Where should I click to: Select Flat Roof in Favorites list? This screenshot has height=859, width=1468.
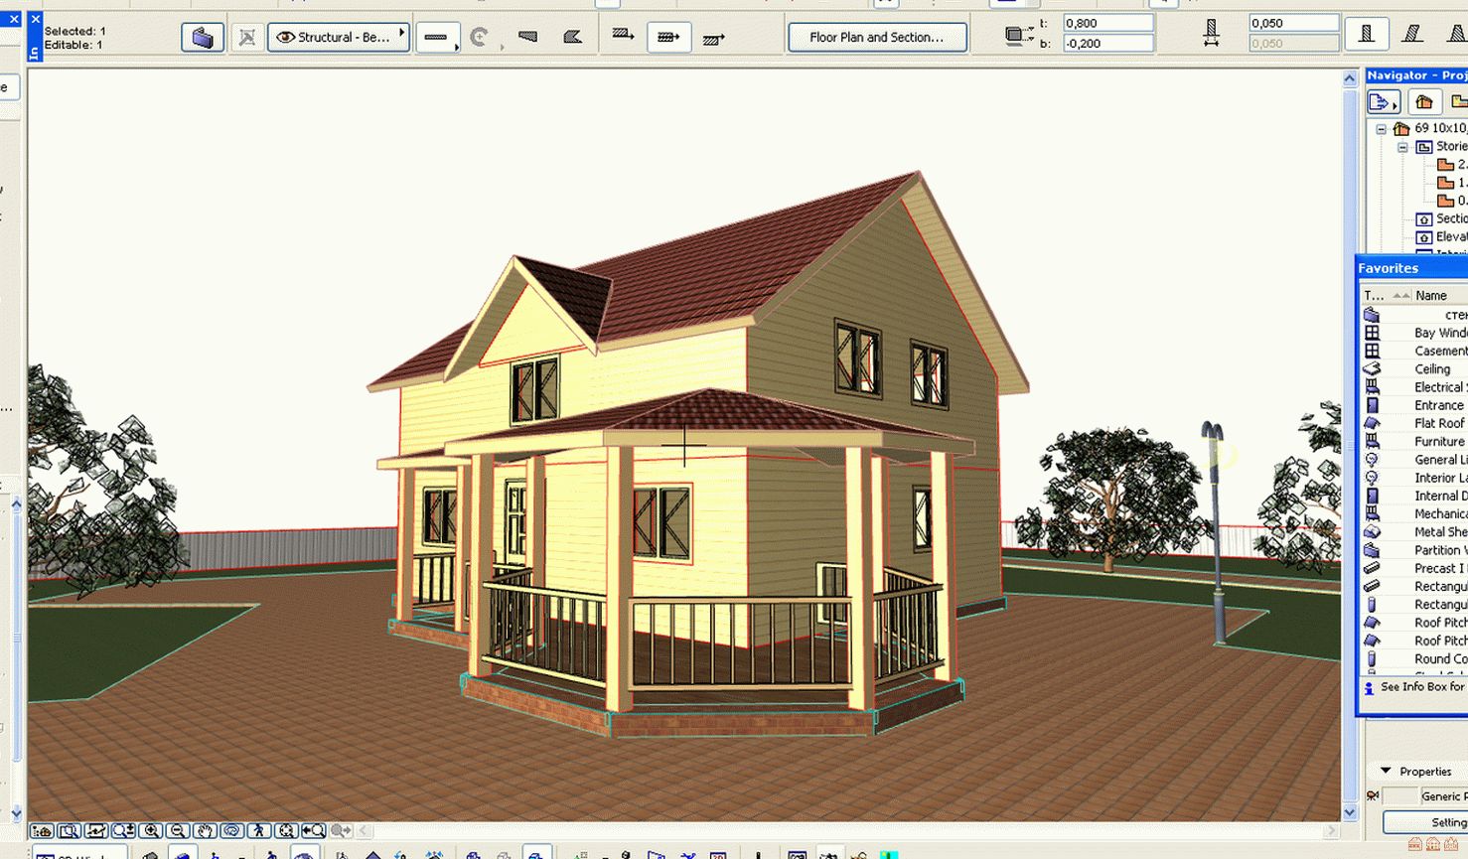1438,423
